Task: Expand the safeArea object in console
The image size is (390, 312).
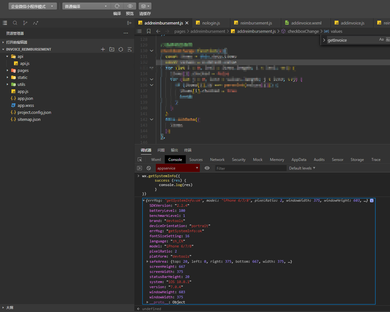Action: pyautogui.click(x=147, y=261)
